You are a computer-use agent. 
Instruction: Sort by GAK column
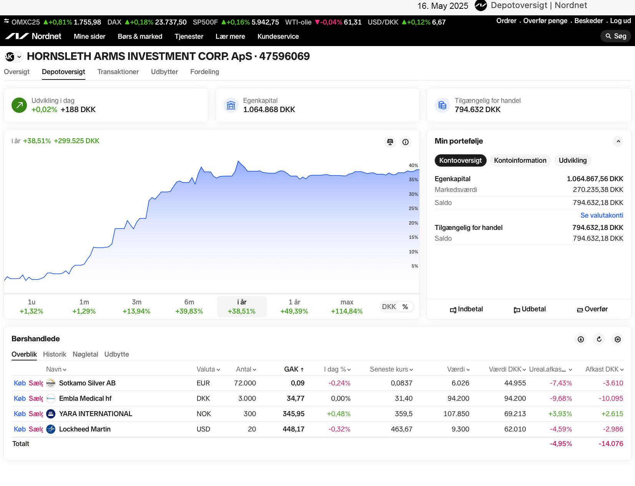click(294, 369)
